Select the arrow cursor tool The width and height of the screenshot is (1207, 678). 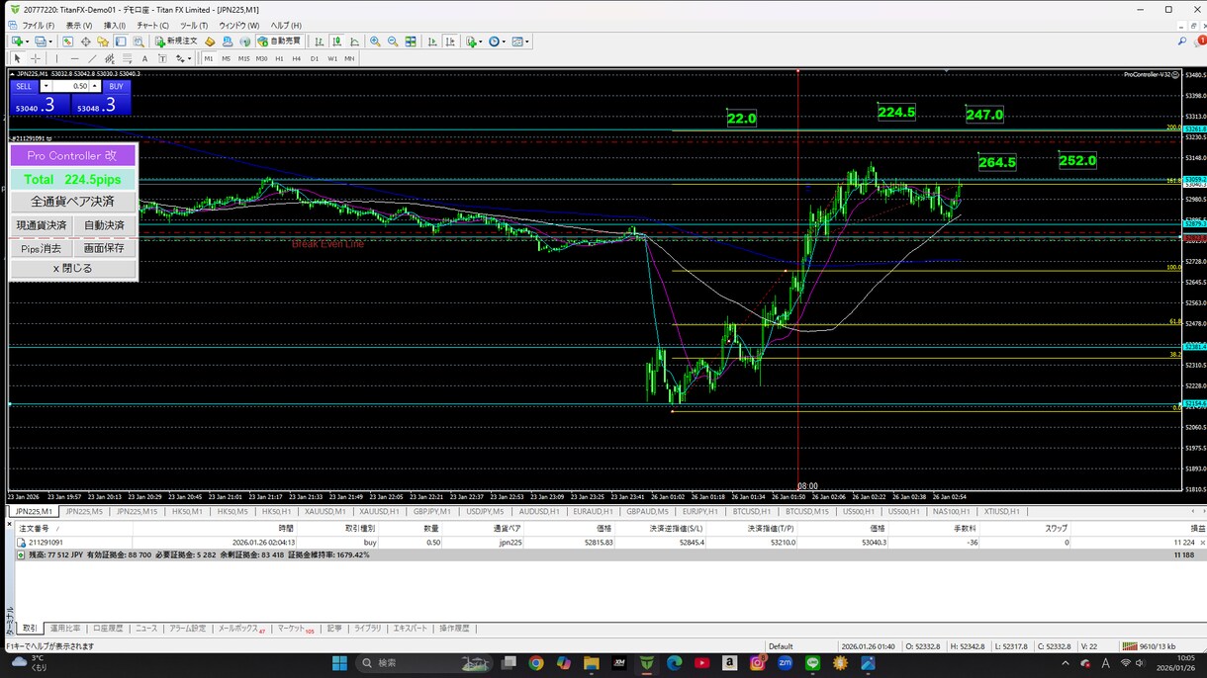[x=17, y=58]
